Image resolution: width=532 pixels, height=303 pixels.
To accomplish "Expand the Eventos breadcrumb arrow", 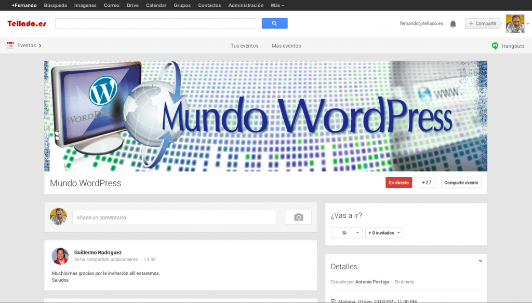I will [40, 46].
